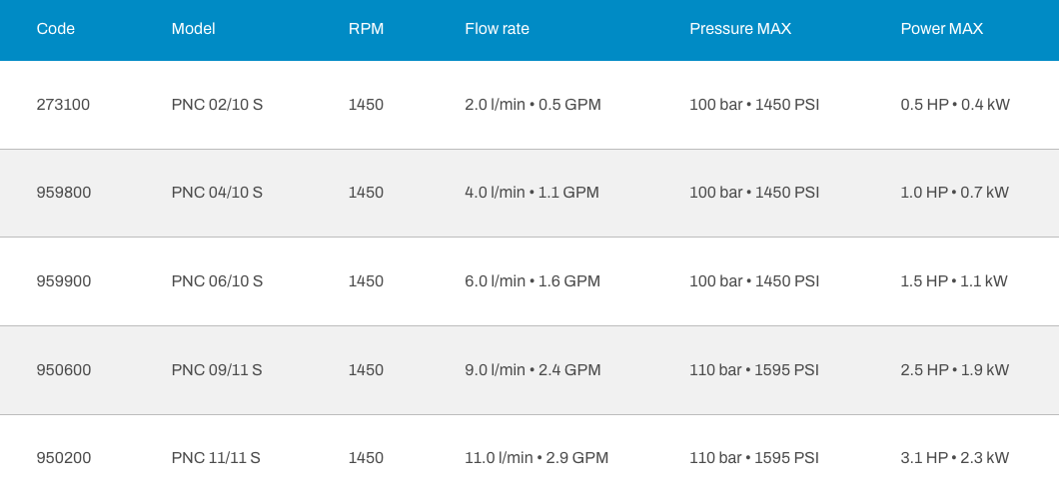The width and height of the screenshot is (1059, 501).
Task: Click the 9.0 l/min flow rate cell
Action: coord(532,370)
